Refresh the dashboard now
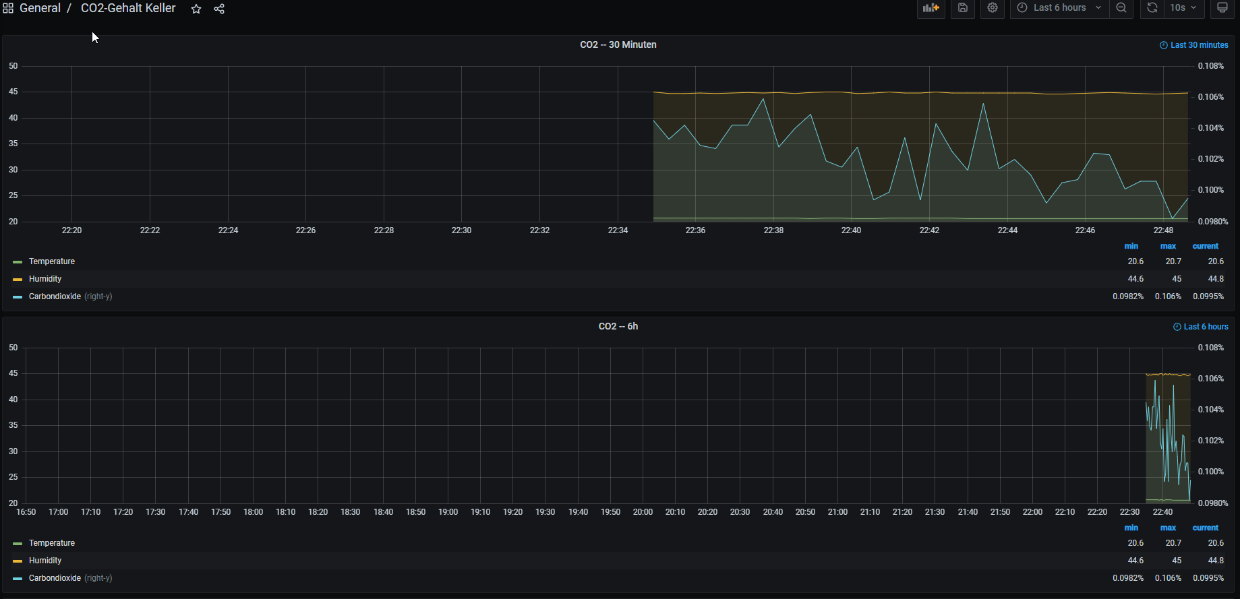 (1152, 8)
